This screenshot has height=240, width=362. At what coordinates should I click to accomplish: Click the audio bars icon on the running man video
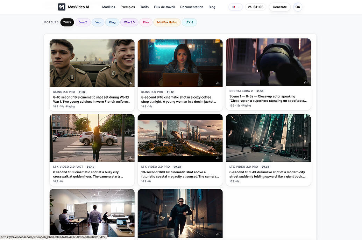coord(218,234)
